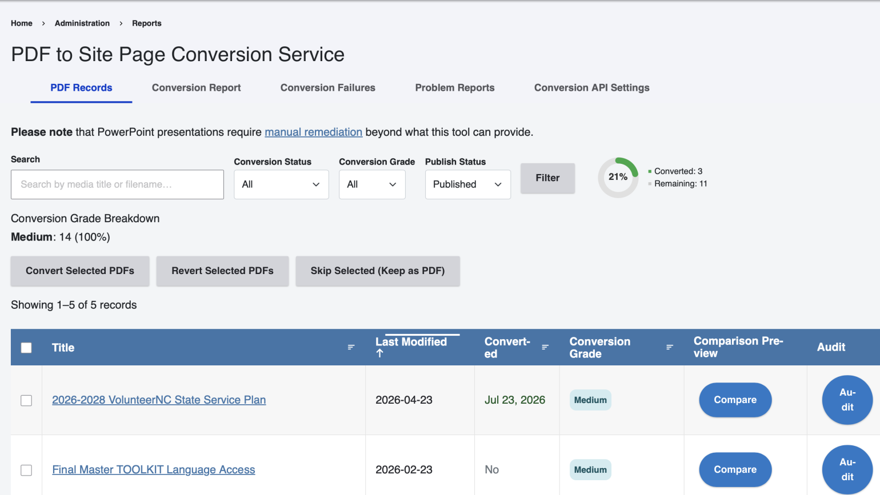Image resolution: width=880 pixels, height=495 pixels.
Task: Focus the search by media title field
Action: click(x=117, y=184)
